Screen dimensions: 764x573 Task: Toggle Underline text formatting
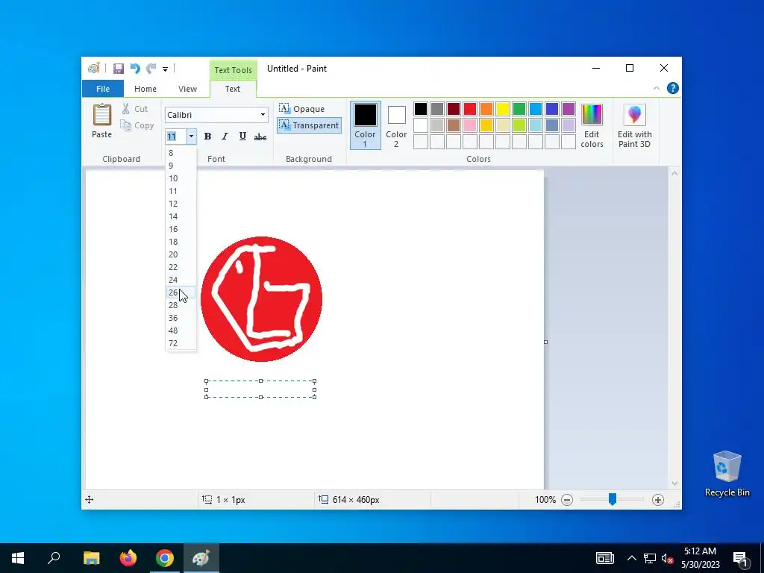point(242,137)
